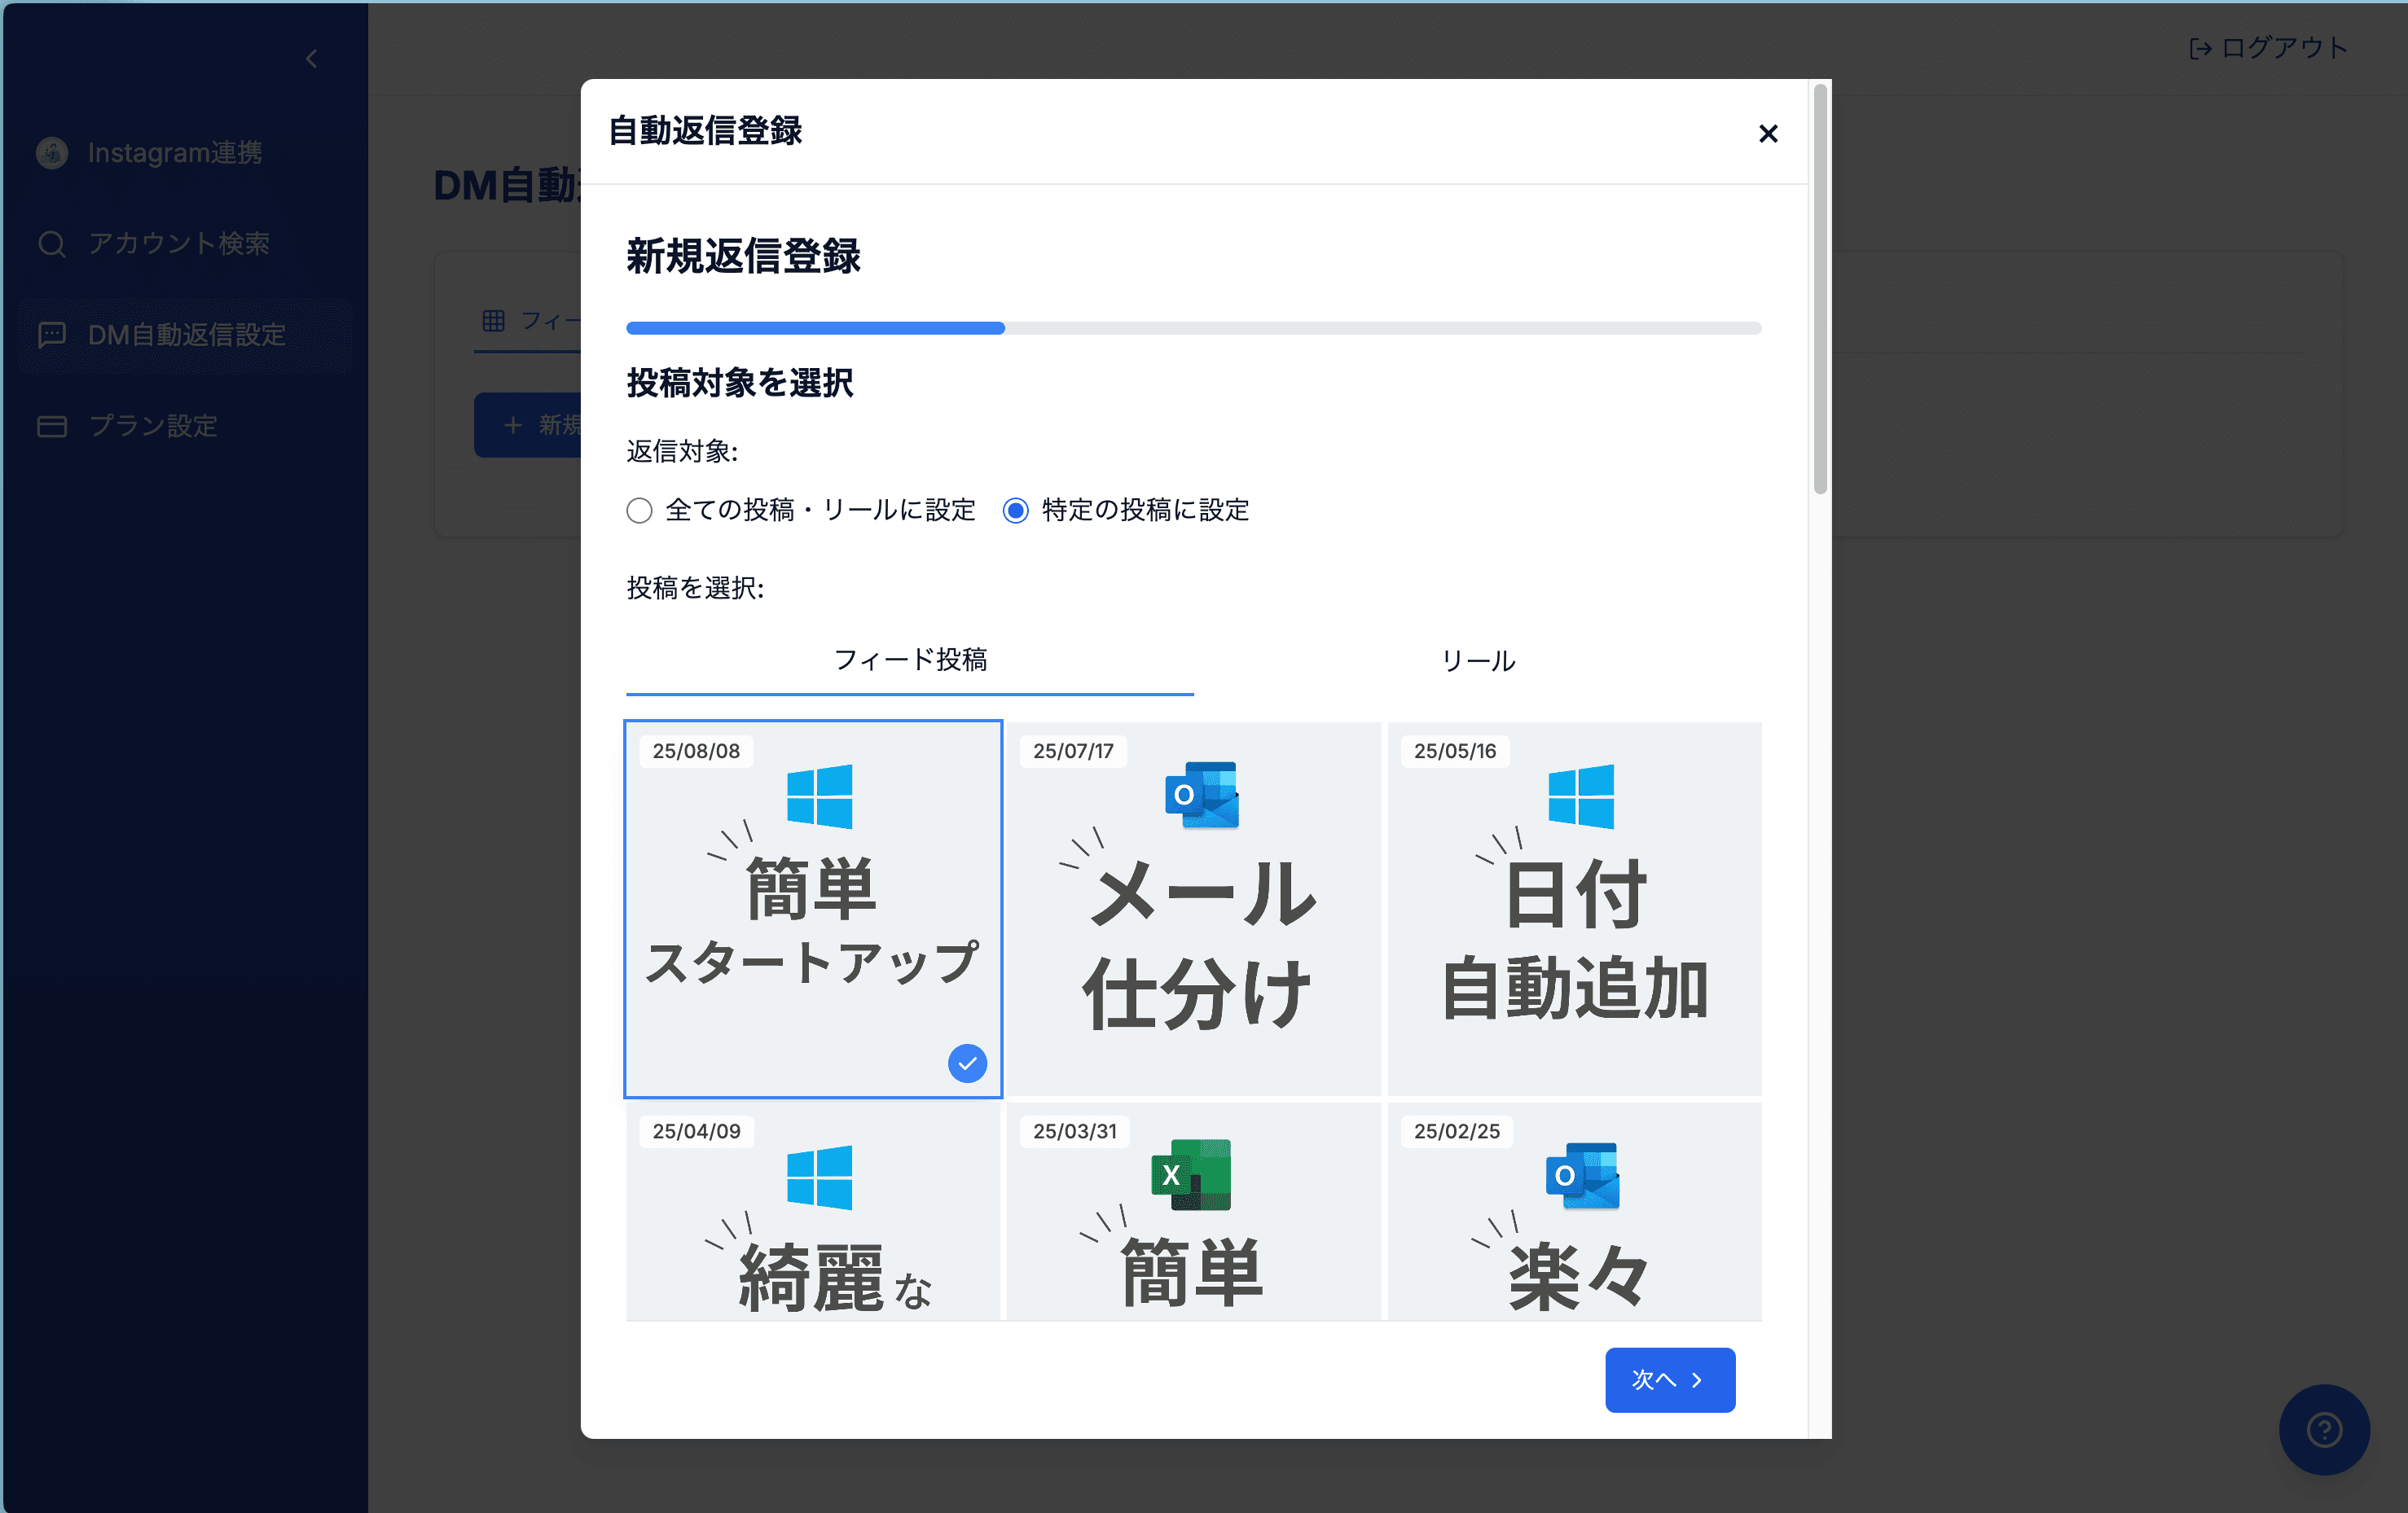2408x1513 pixels.
Task: Select 特定の投稿に設定 radio option
Action: click(1015, 510)
